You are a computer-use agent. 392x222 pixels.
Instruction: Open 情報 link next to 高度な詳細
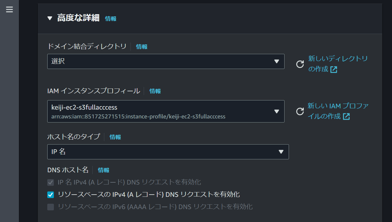coord(111,19)
